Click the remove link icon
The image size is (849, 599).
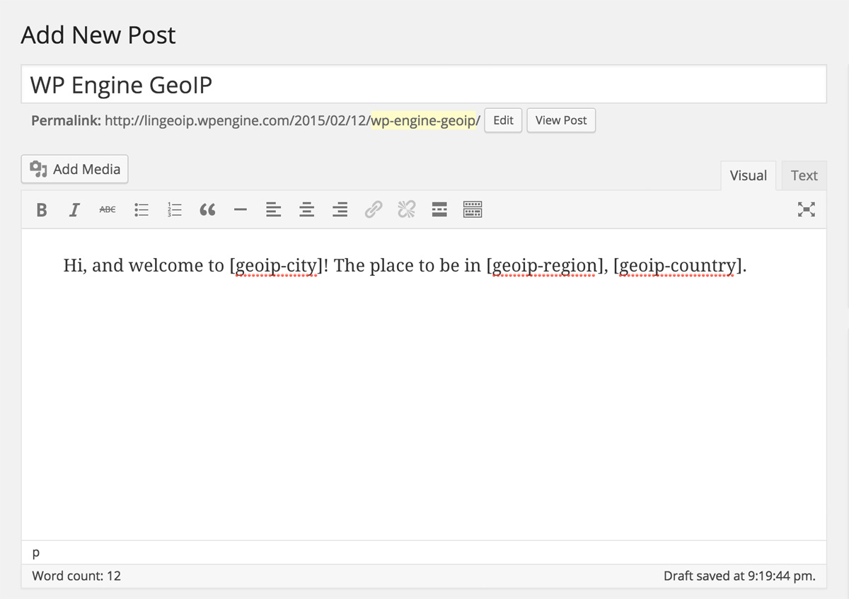406,209
